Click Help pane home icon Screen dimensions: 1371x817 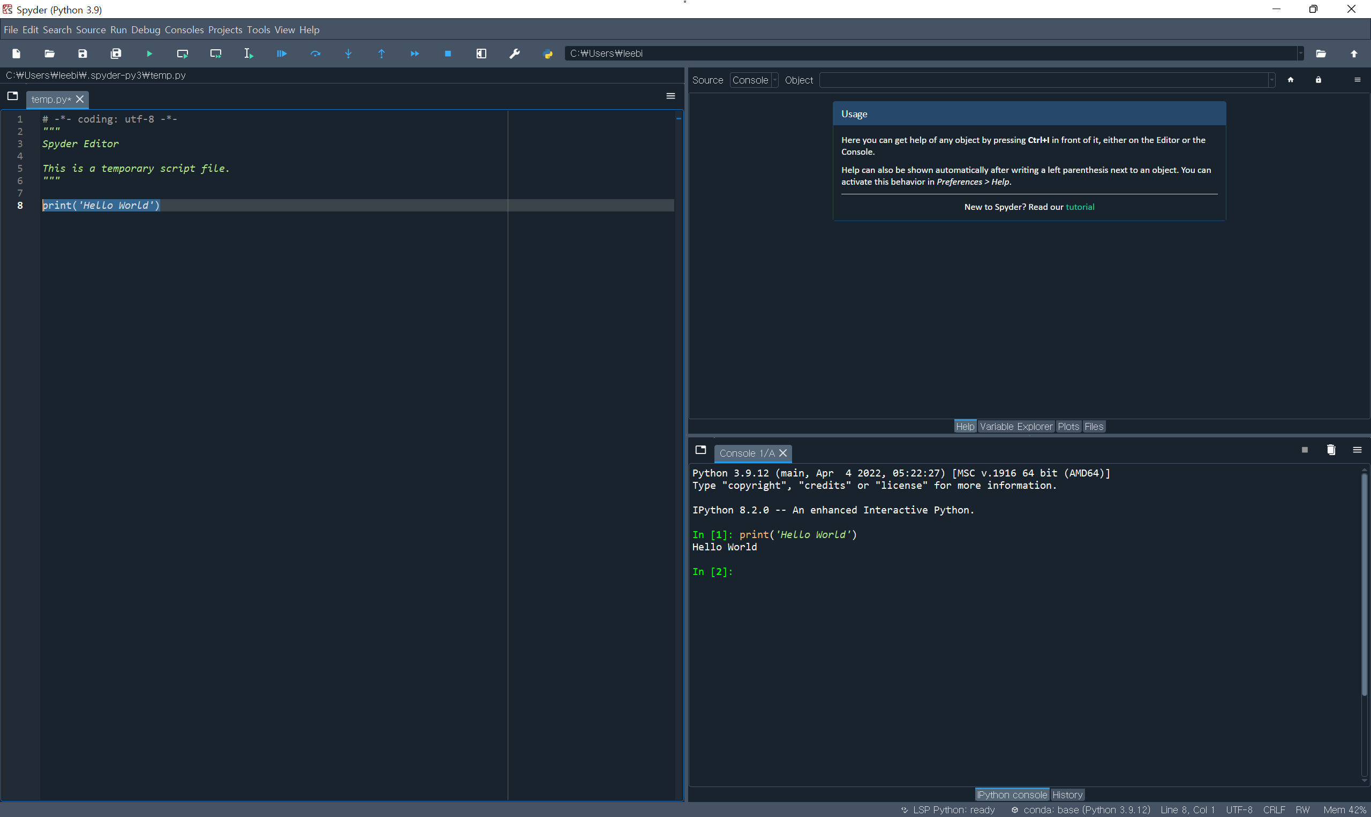[1291, 80]
